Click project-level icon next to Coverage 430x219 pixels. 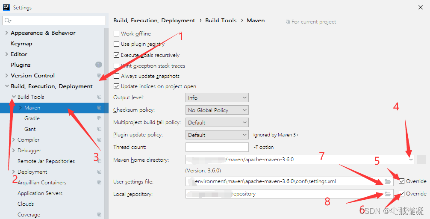(99, 215)
